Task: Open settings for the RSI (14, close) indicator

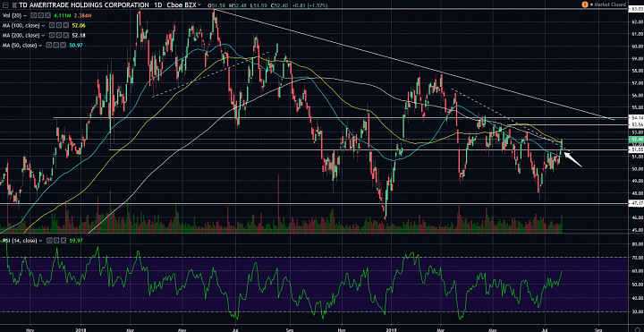Action: 56,241
